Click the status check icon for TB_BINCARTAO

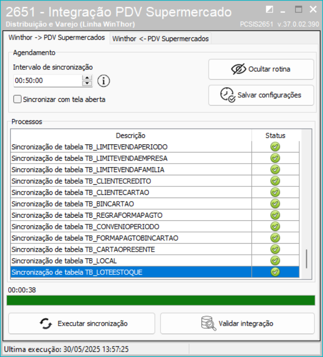pyautogui.click(x=275, y=204)
